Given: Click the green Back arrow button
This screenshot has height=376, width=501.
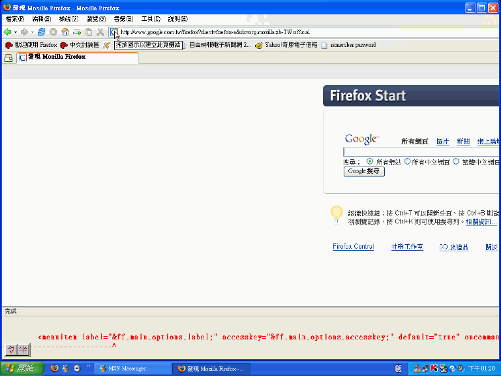Looking at the screenshot, I should click(8, 32).
